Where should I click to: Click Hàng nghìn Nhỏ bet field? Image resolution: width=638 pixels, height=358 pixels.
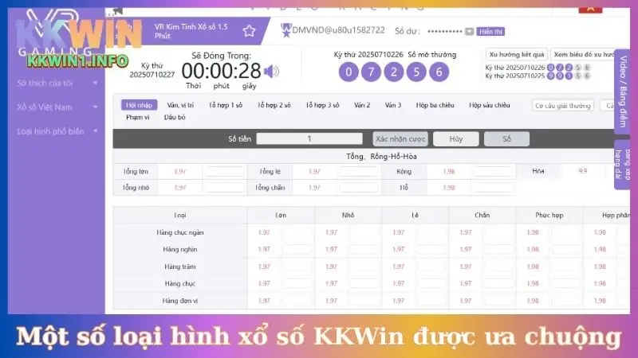pos(364,250)
